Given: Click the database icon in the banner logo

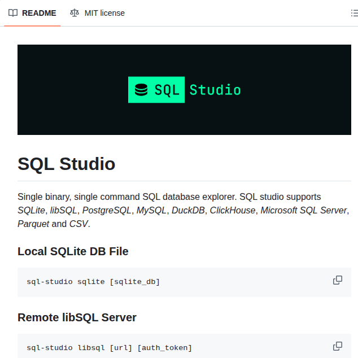Looking at the screenshot, I should 141,90.
